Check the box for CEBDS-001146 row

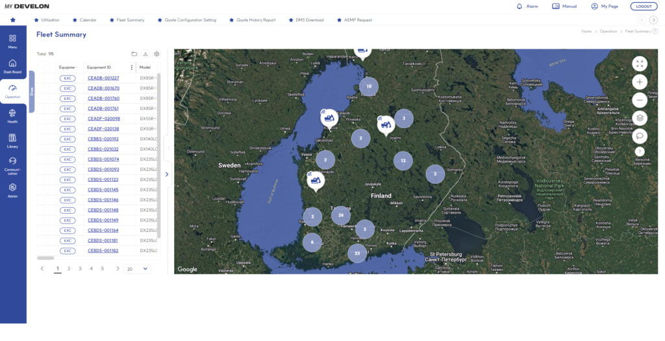point(46,200)
